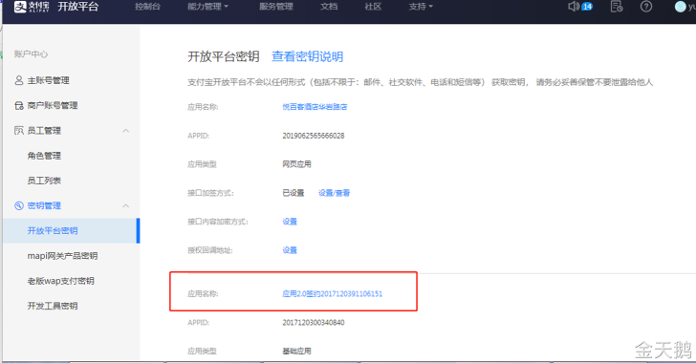Screen dimensions: 696x363
Task: Click 开放平台 title in header
Action: (78, 7)
